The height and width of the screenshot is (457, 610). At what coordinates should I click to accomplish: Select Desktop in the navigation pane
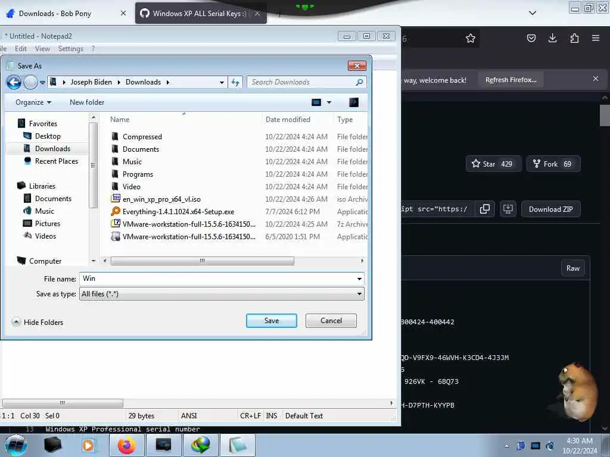click(48, 136)
